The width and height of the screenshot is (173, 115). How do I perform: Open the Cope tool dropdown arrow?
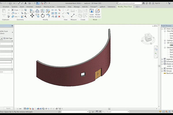pos(20,10)
